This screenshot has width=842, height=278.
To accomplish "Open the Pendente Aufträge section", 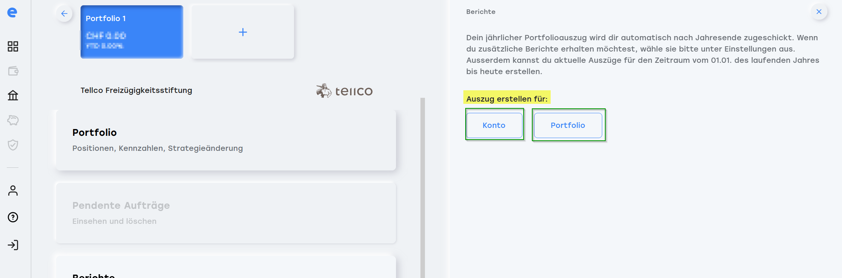I will point(226,213).
